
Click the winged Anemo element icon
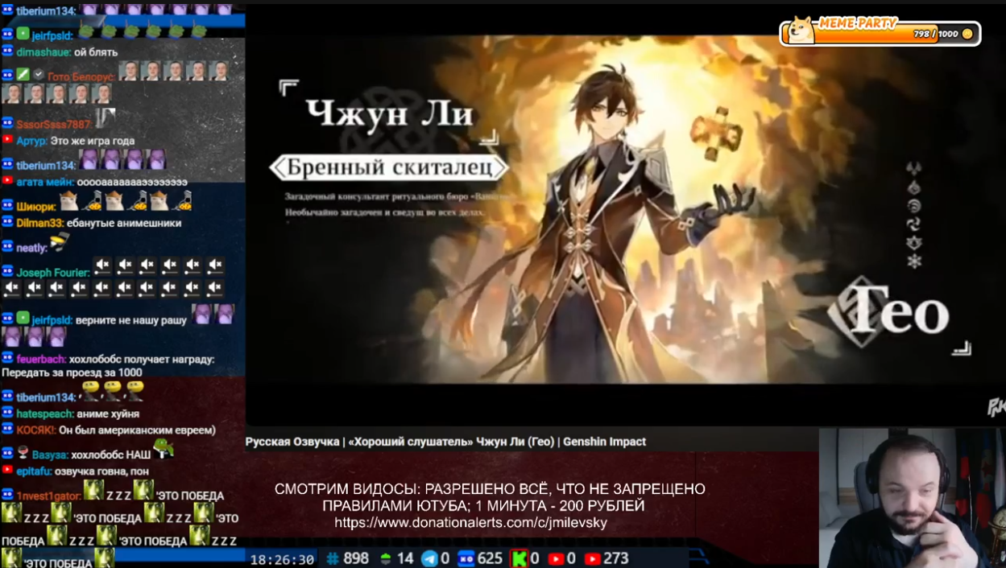[x=914, y=169]
